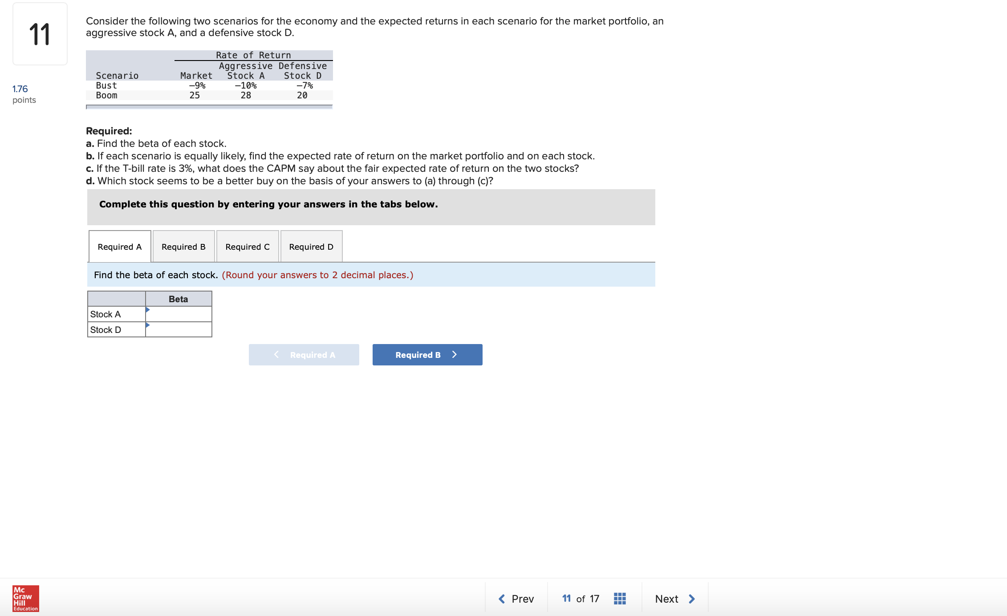
Task: Click the Stock A beta input field
Action: [179, 314]
